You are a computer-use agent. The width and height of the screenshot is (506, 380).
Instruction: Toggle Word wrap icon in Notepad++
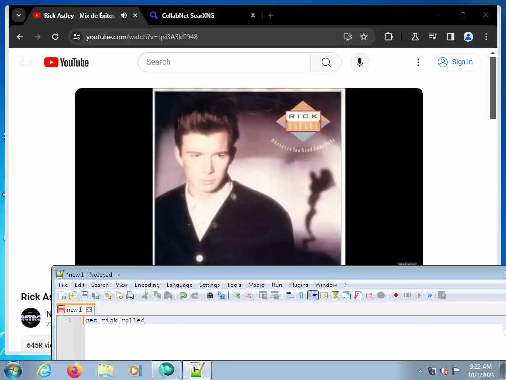[x=290, y=295]
